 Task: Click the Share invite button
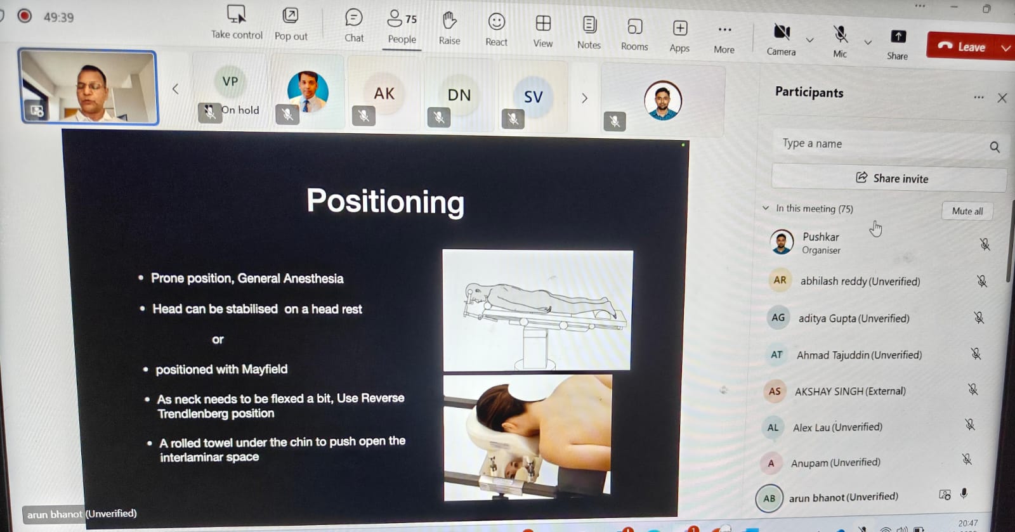(889, 178)
